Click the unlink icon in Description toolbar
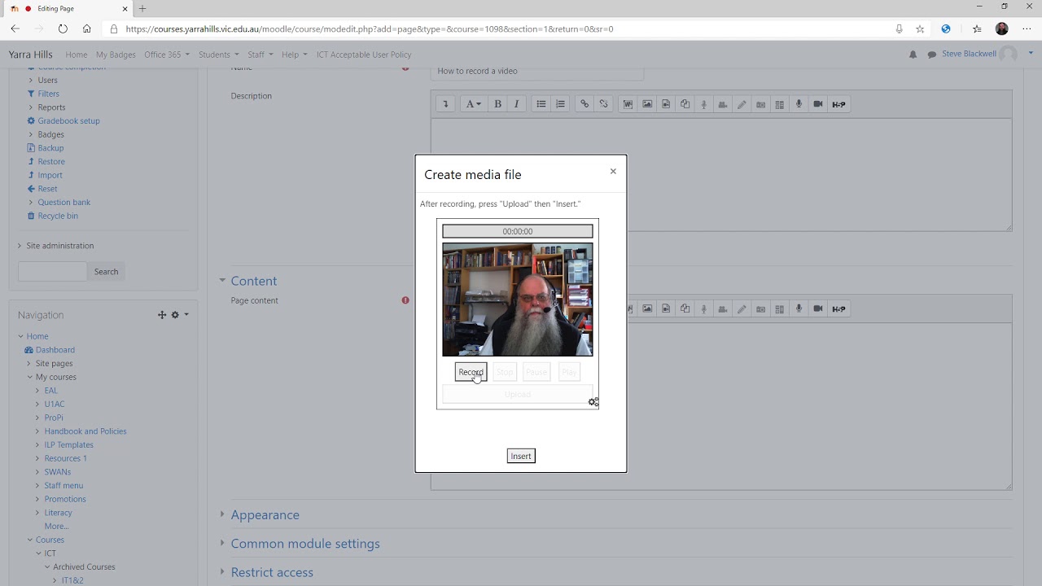 (x=603, y=104)
